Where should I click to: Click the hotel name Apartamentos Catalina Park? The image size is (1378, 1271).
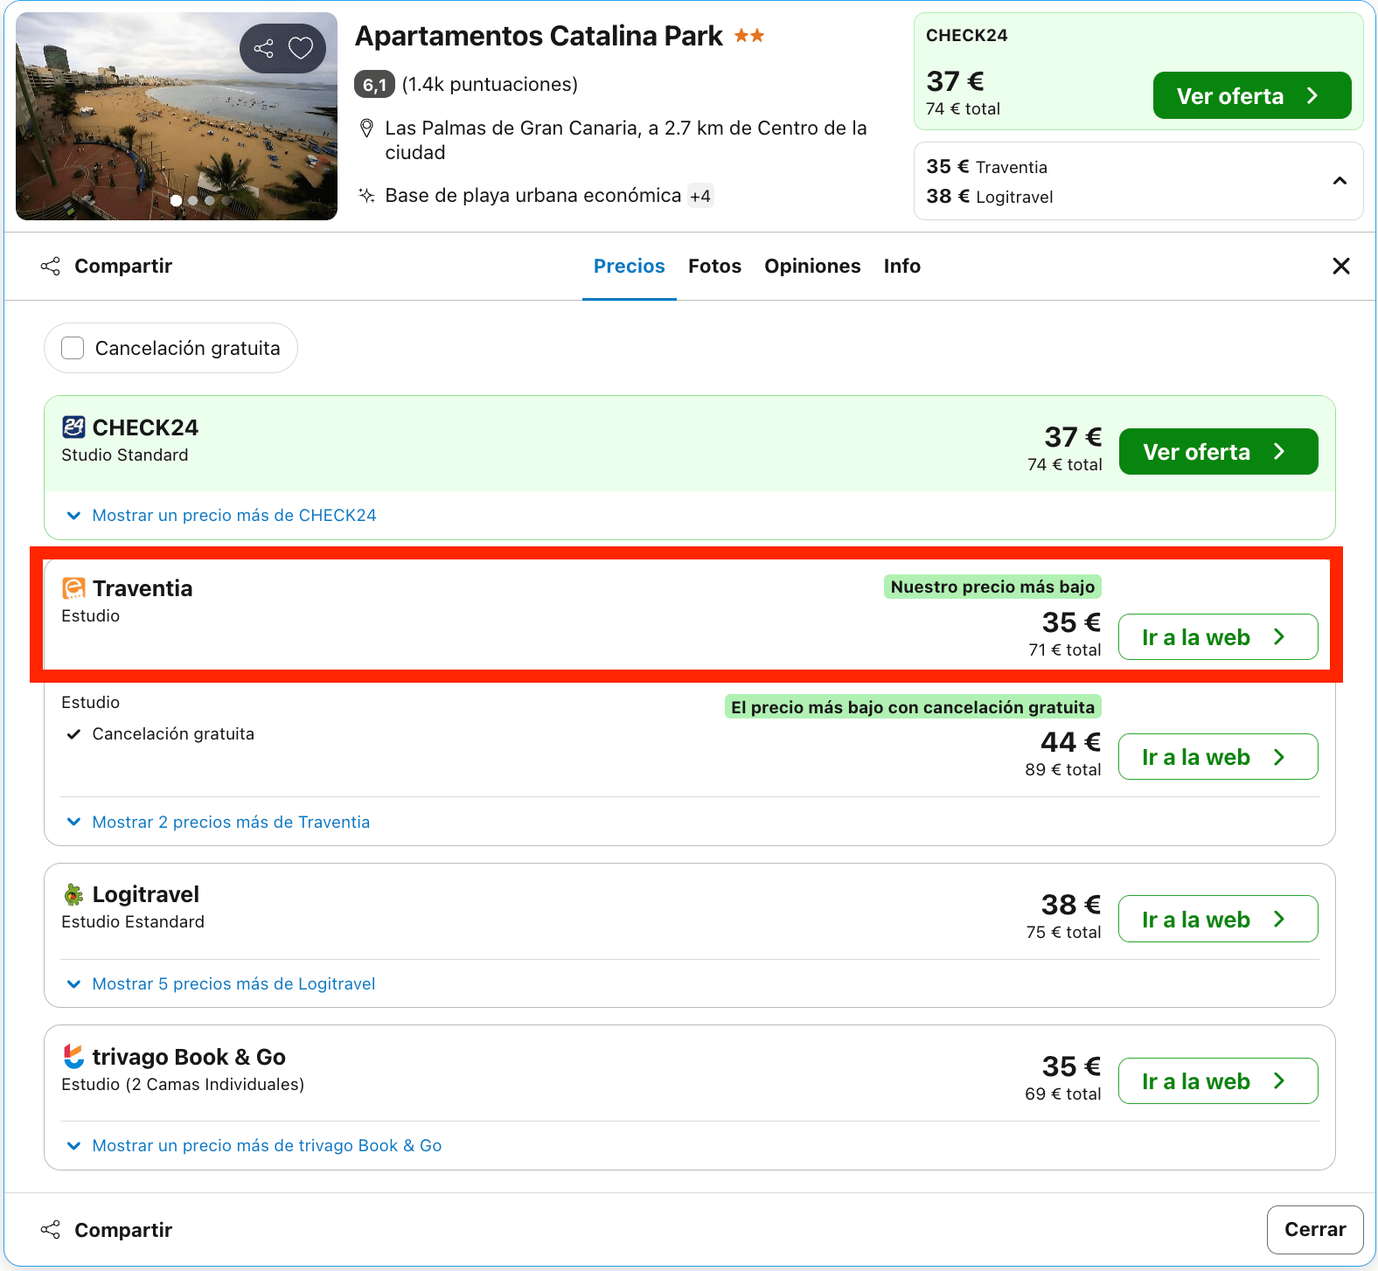[x=539, y=36]
